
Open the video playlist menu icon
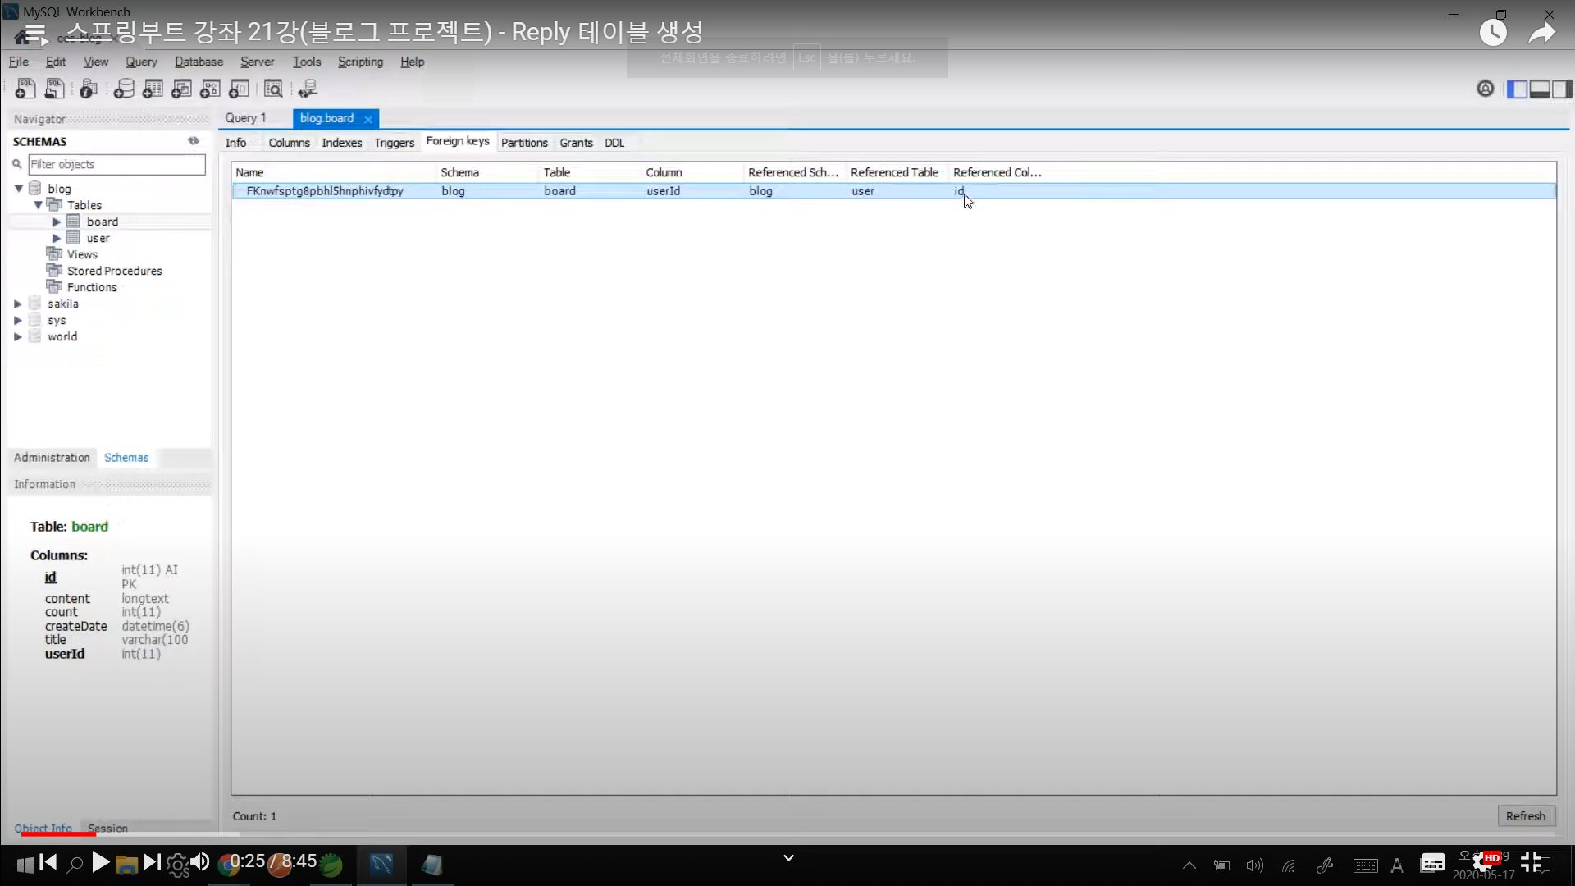click(34, 34)
